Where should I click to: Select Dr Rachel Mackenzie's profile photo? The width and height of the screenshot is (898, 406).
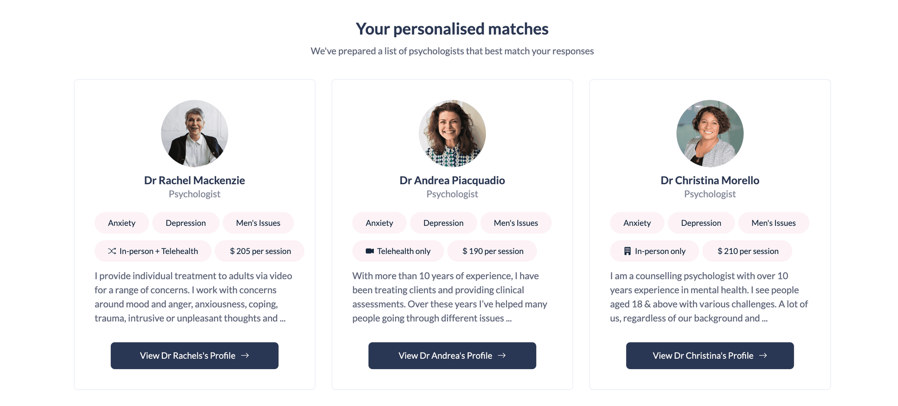(194, 134)
